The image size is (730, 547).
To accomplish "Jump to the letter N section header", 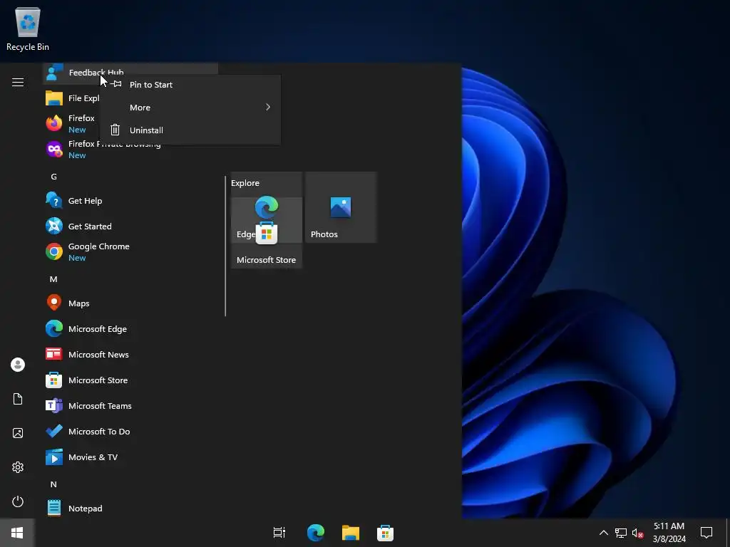I will [x=53, y=484].
